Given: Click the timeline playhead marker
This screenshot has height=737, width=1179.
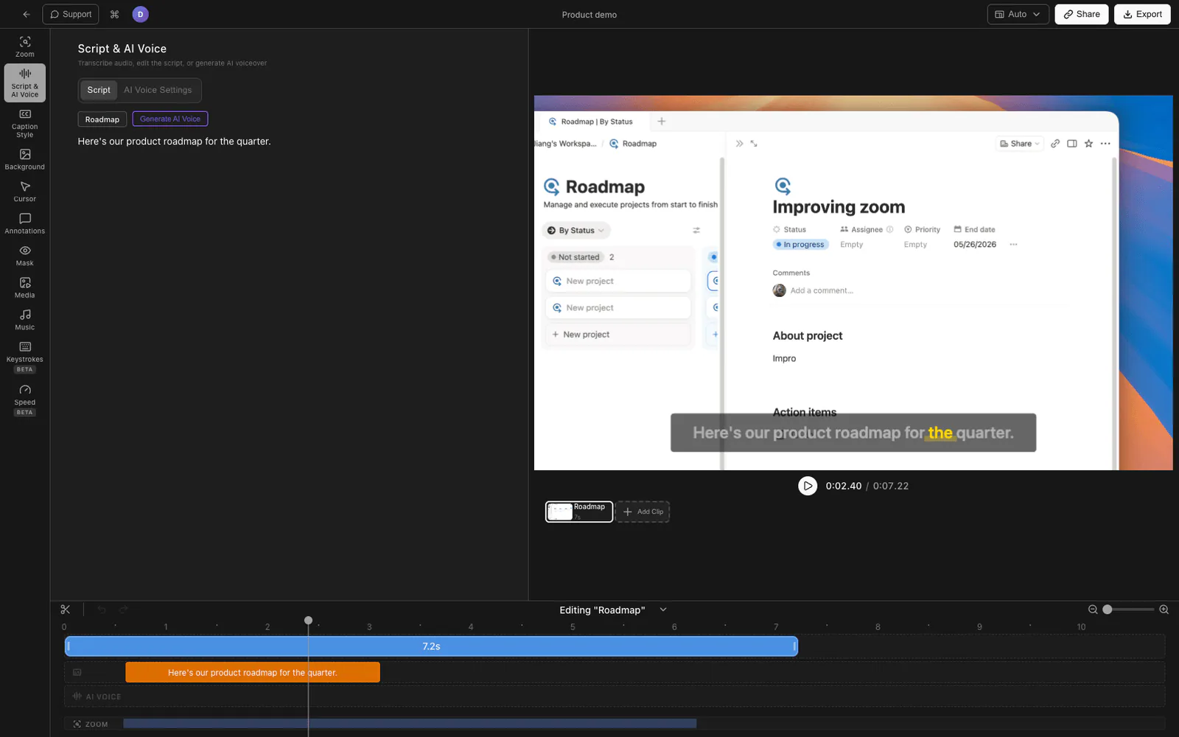Looking at the screenshot, I should pos(308,621).
